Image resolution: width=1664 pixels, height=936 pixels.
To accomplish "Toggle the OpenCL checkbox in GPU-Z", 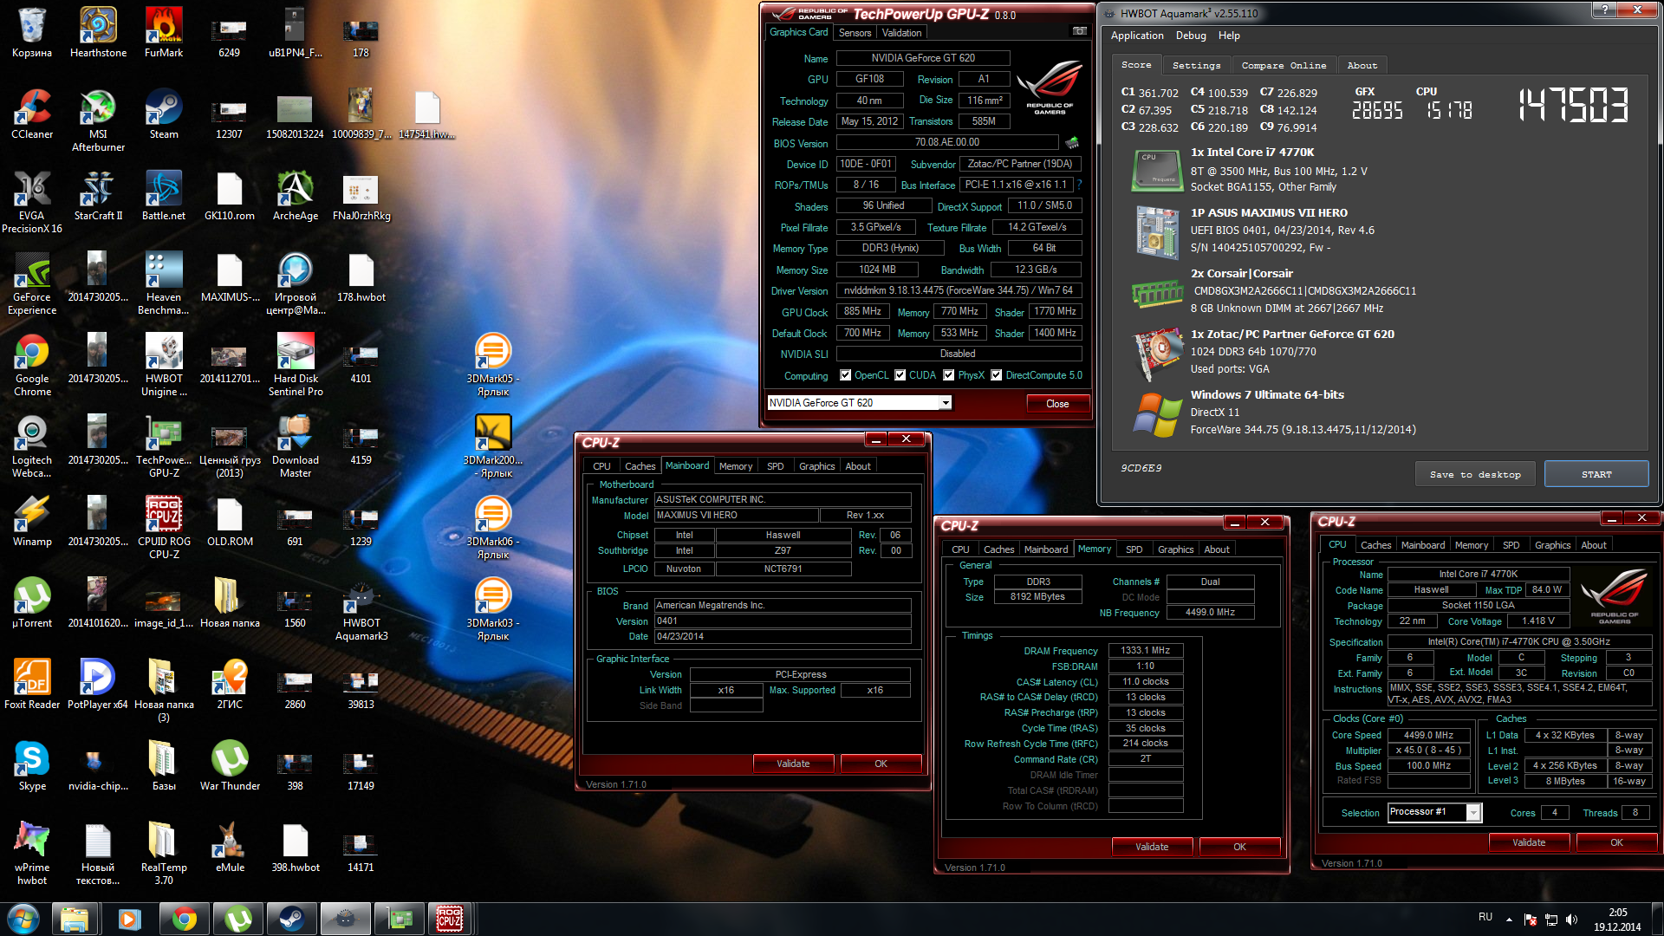I will pos(846,375).
